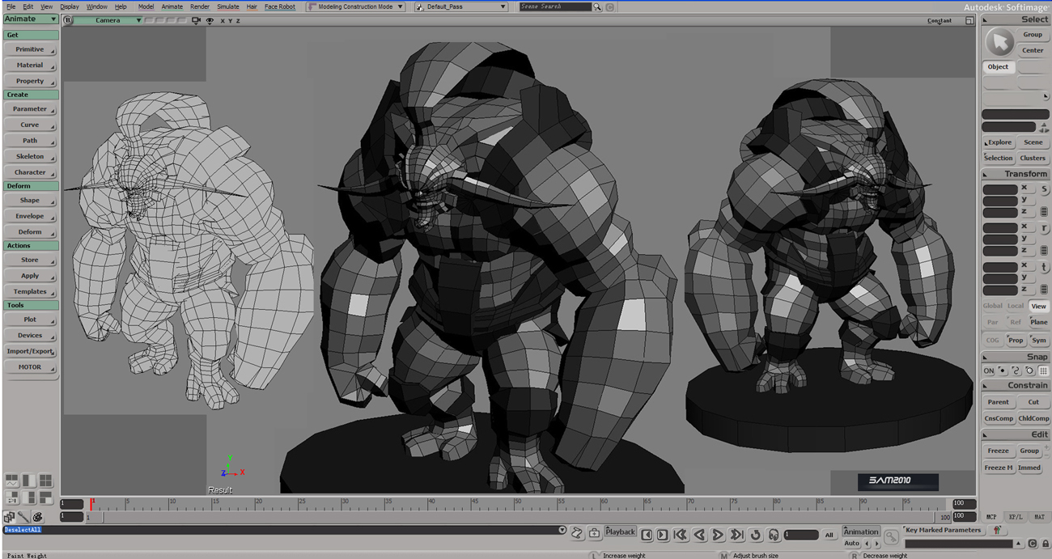Open the Display menu

click(70, 6)
